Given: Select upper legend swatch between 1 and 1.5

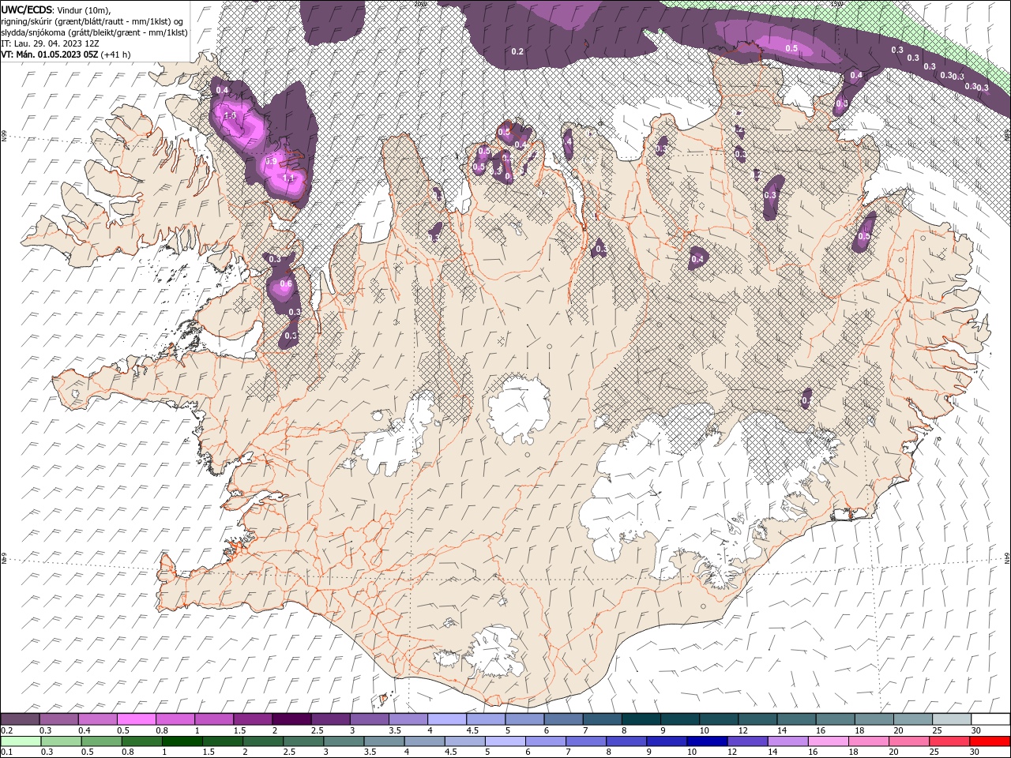Looking at the screenshot, I should click(213, 719).
